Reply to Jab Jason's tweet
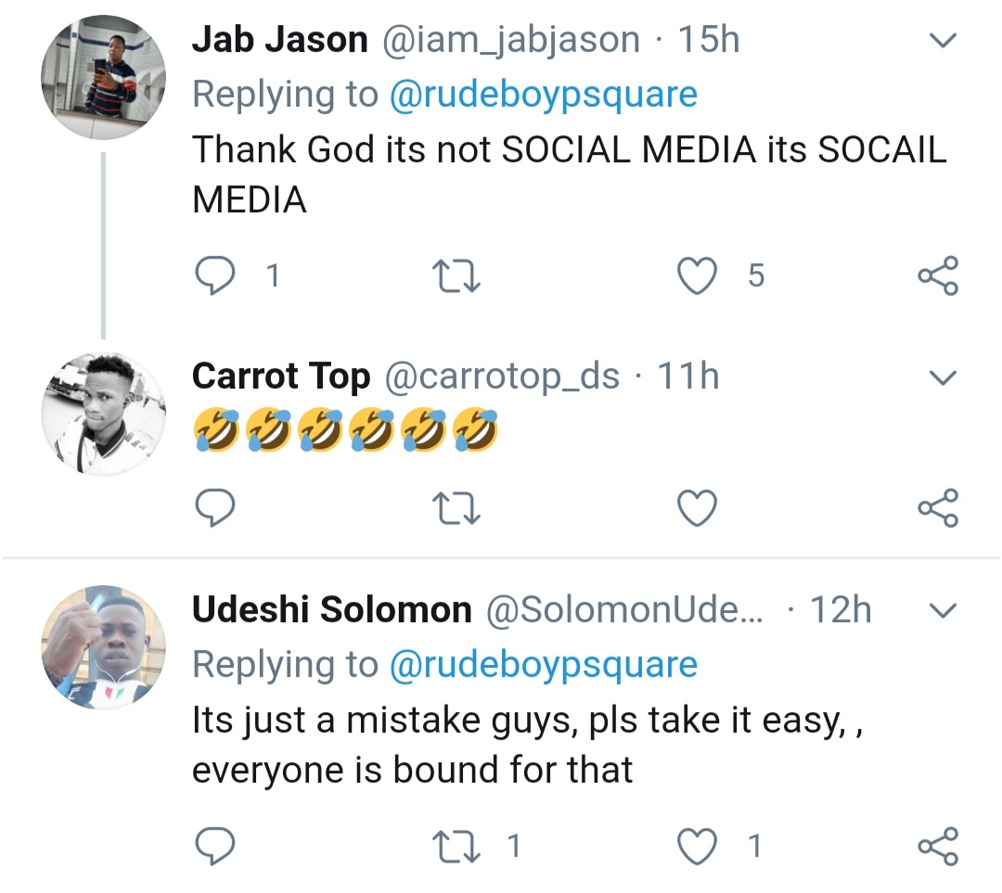 216,275
